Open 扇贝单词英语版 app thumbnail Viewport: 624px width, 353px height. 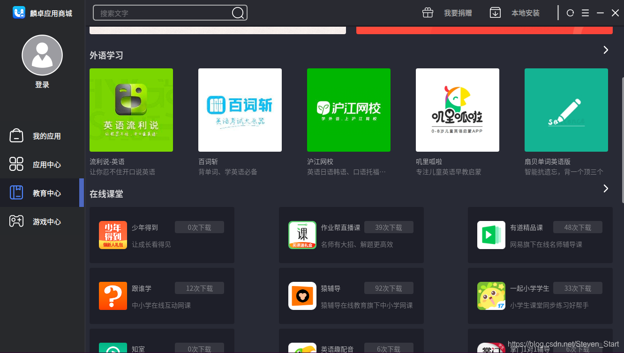tap(566, 110)
